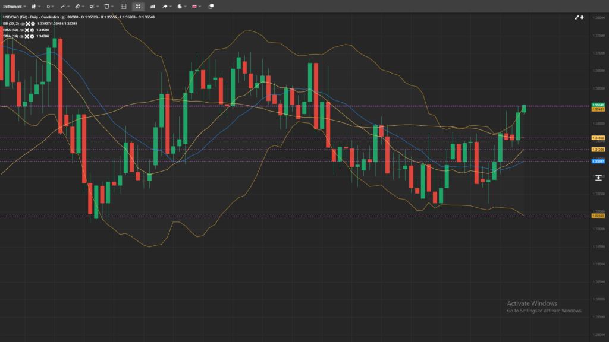Open the candlestick chart type menu
This screenshot has width=609, height=342.
pyautogui.click(x=35, y=6)
